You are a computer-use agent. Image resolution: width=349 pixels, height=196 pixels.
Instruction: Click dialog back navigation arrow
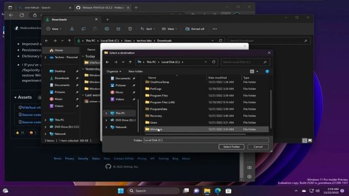(x=107, y=62)
